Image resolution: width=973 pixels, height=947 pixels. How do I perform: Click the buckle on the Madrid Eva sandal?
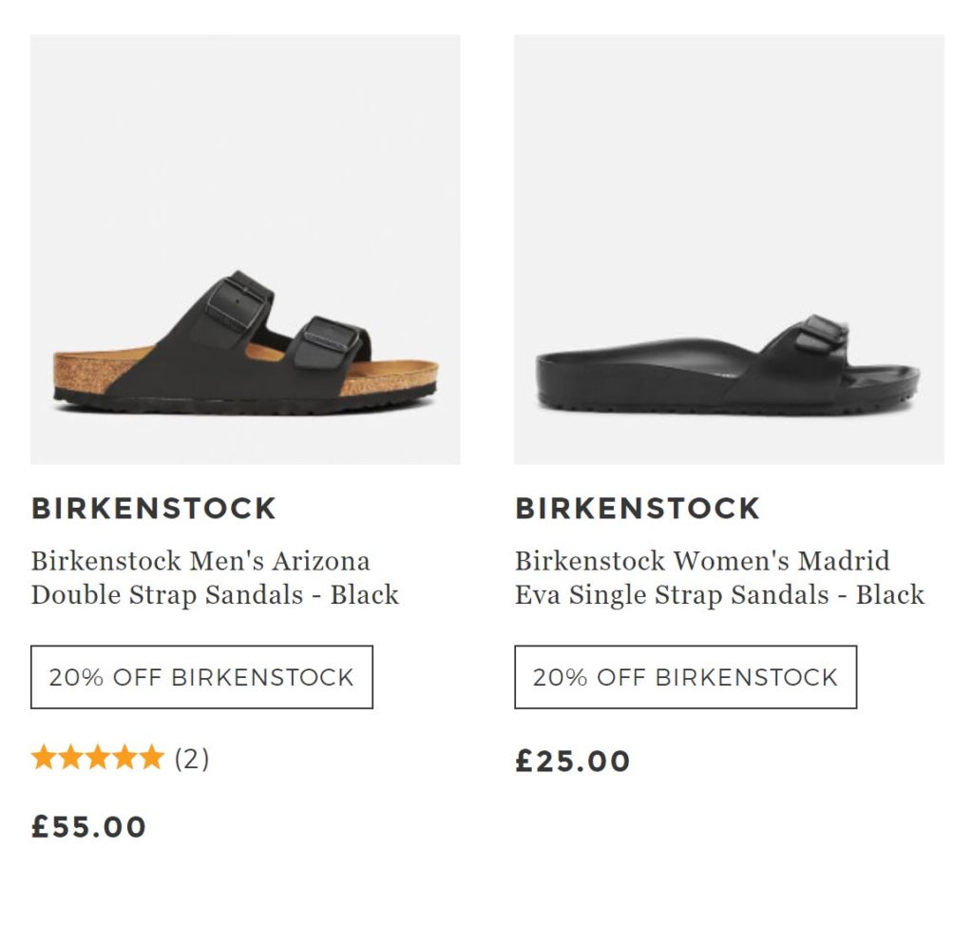tap(823, 335)
